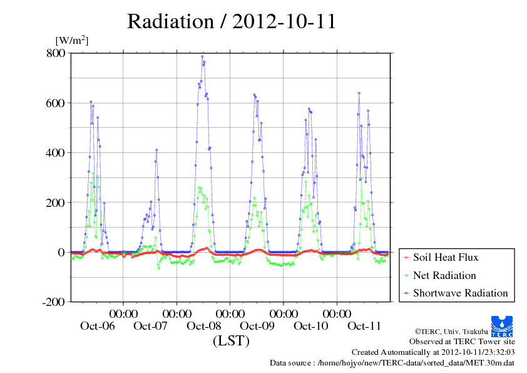
Task: Click the blue Shortwave Radiation legend marker
Action: [406, 293]
